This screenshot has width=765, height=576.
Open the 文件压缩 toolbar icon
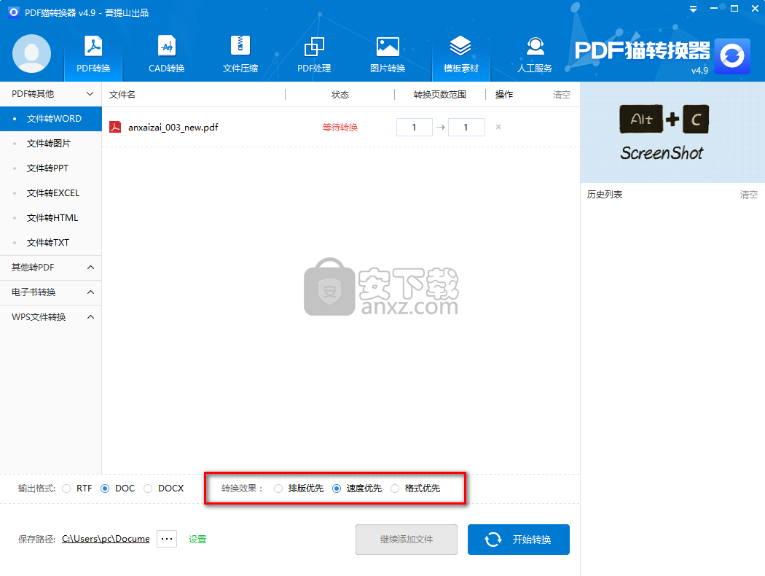240,54
